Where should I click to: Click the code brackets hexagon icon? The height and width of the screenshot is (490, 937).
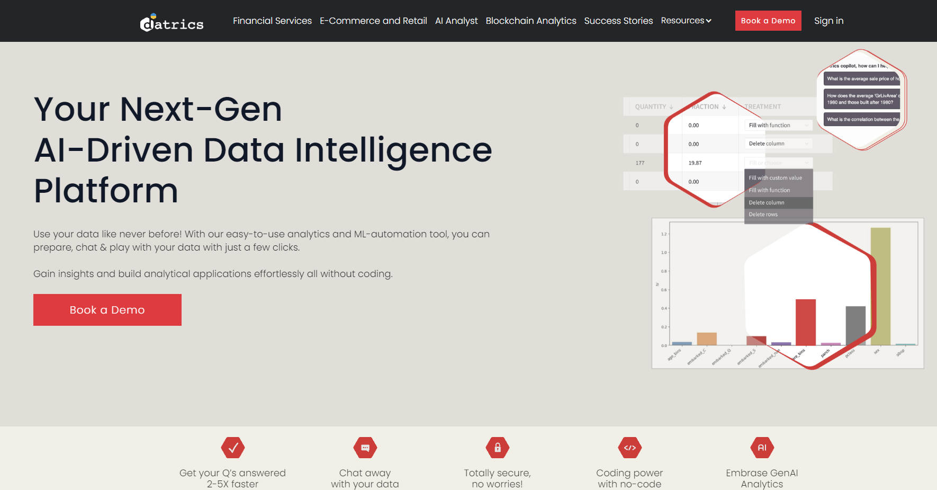[630, 448]
